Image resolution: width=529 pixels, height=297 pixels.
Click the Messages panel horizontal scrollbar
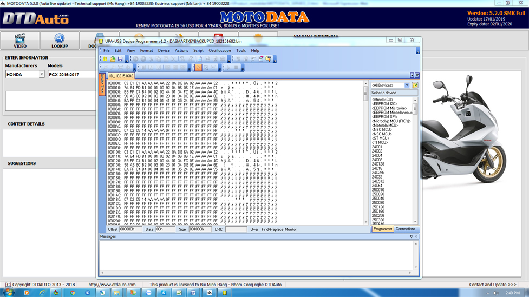coord(256,273)
